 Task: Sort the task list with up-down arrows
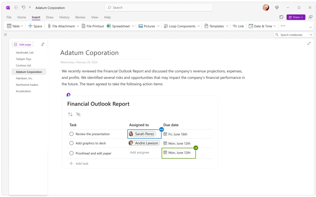tap(70, 114)
